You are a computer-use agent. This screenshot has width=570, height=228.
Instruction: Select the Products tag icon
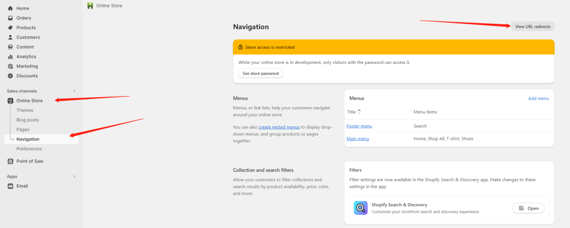pos(10,27)
